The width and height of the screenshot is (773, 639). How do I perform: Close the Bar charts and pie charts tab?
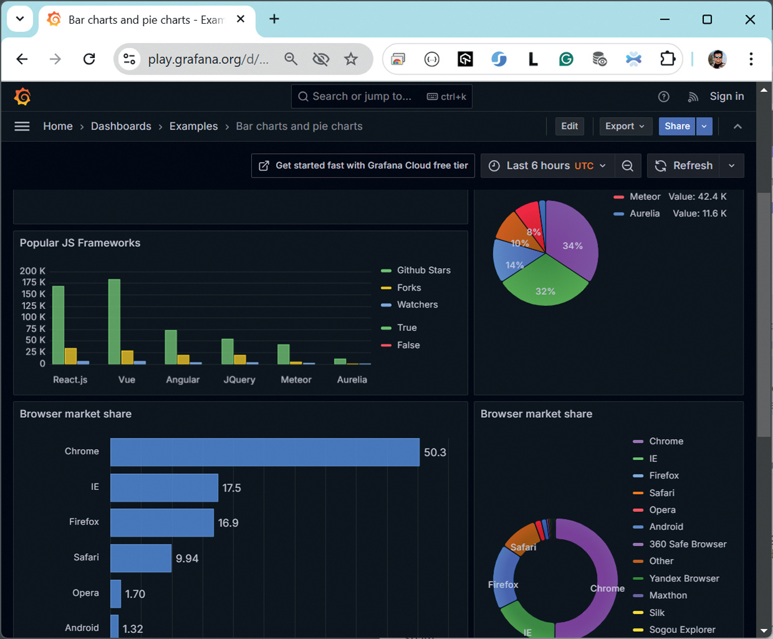pos(241,19)
